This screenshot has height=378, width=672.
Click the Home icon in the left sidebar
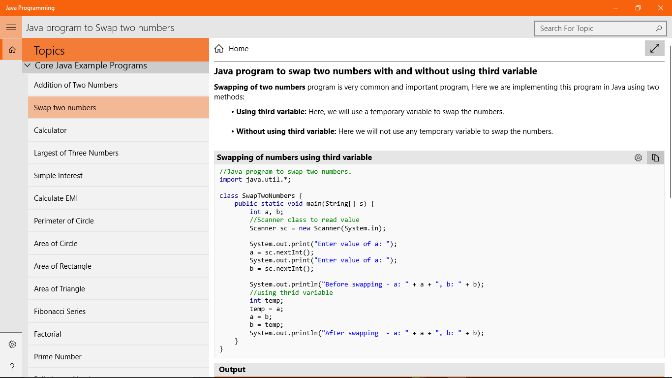(11, 49)
